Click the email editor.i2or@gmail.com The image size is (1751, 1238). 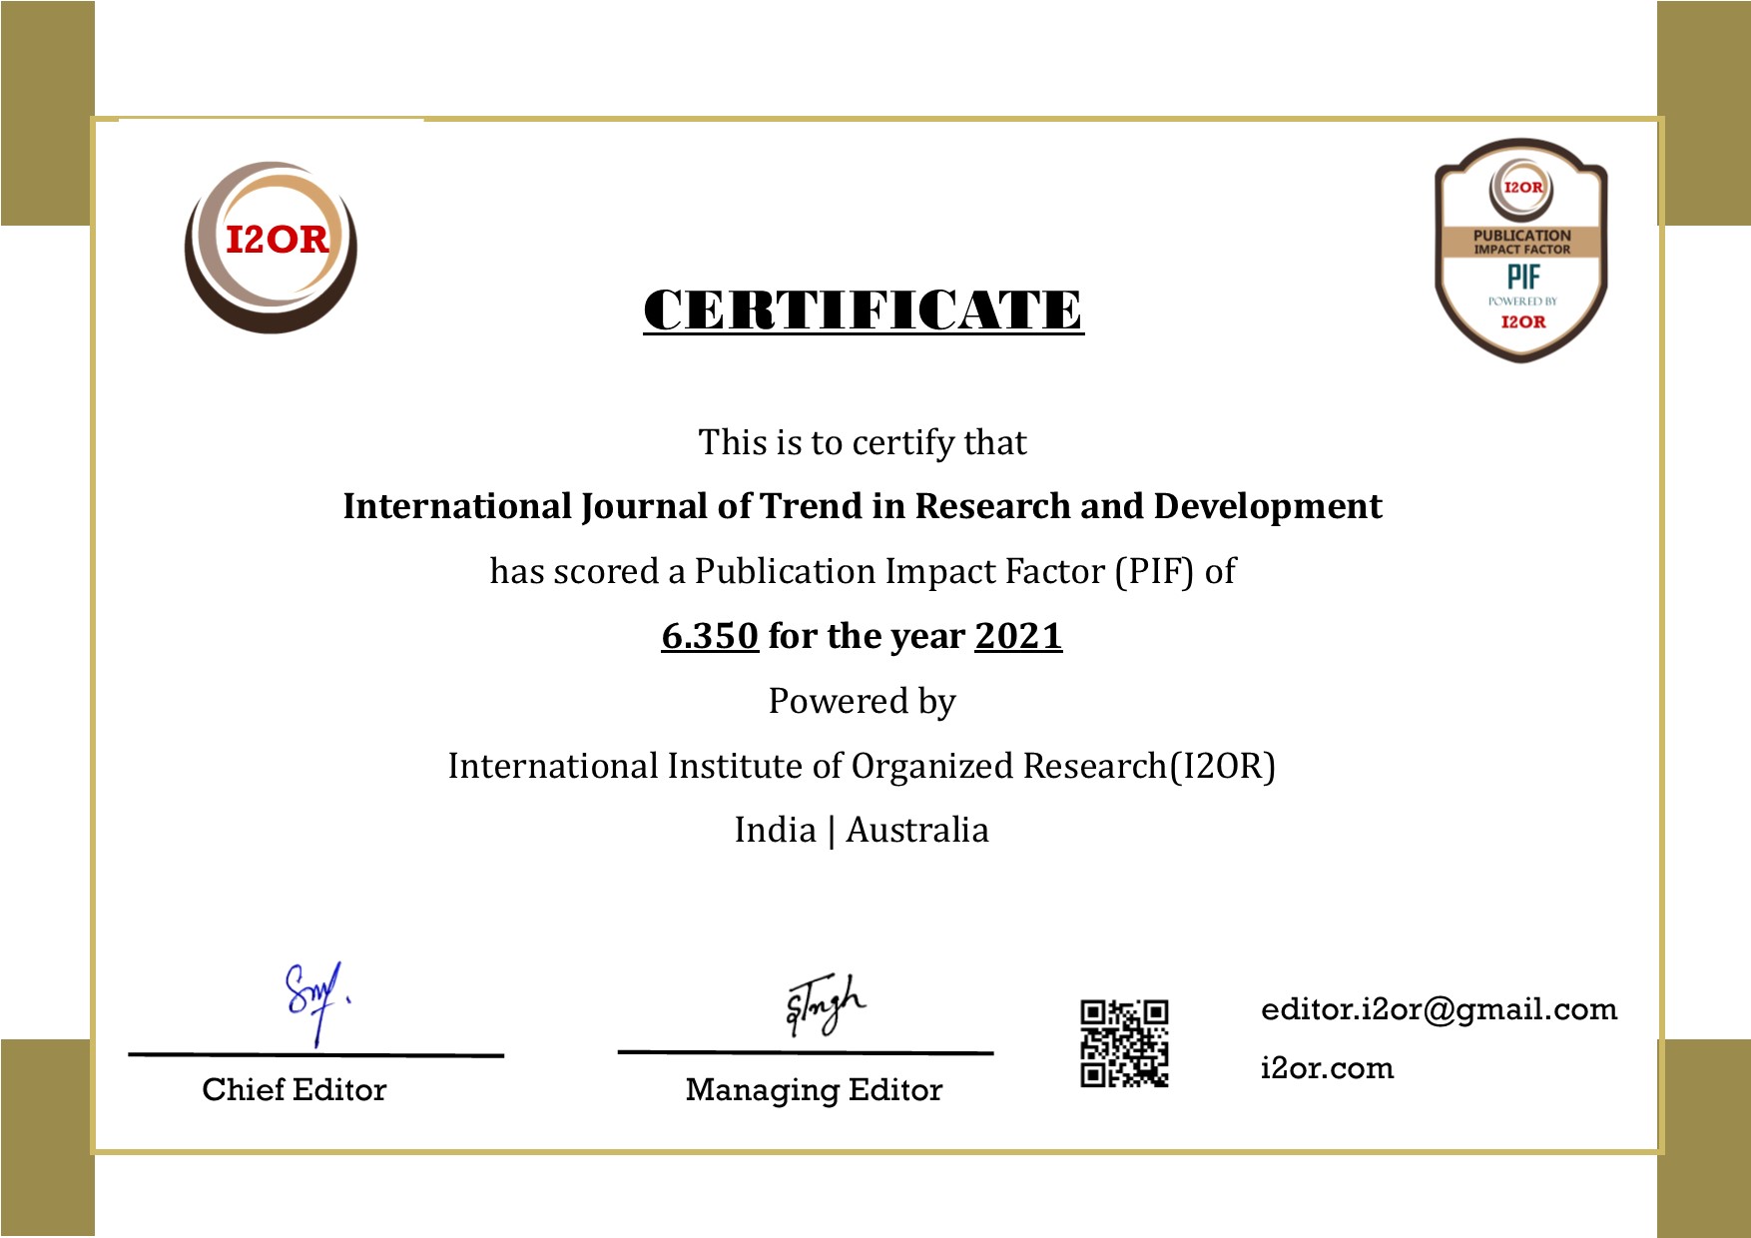(1440, 1010)
